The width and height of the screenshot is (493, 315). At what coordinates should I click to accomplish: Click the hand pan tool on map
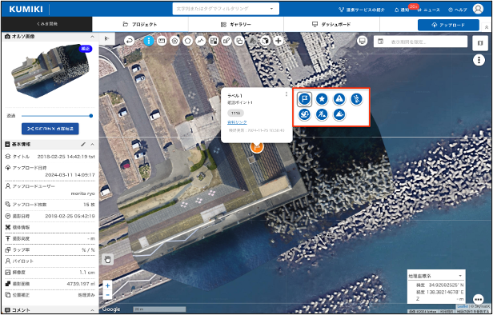coord(108,260)
